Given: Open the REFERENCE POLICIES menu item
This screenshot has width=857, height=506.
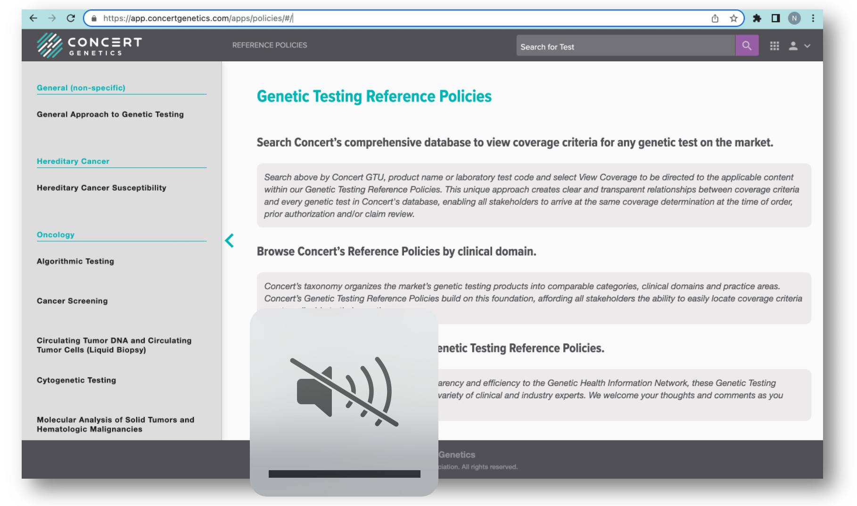Looking at the screenshot, I should point(270,45).
